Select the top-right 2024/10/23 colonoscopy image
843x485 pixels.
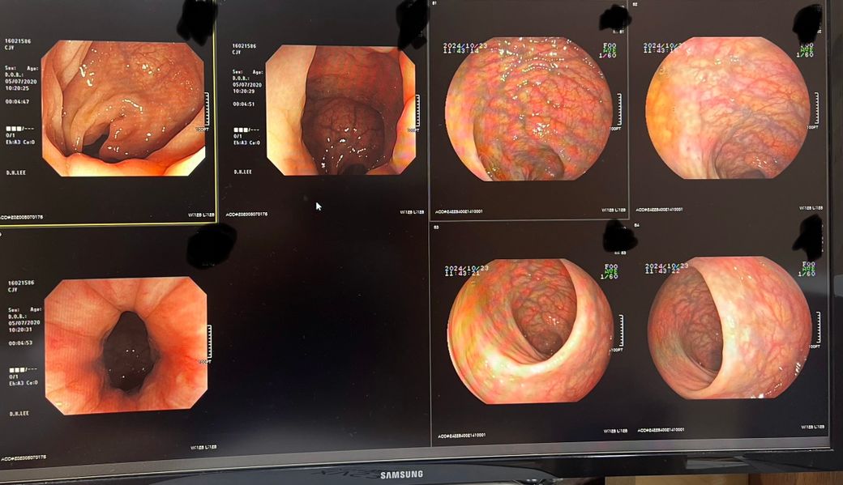point(727,108)
